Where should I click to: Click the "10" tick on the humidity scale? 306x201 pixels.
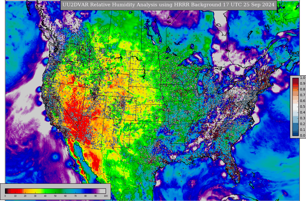click(15, 196)
